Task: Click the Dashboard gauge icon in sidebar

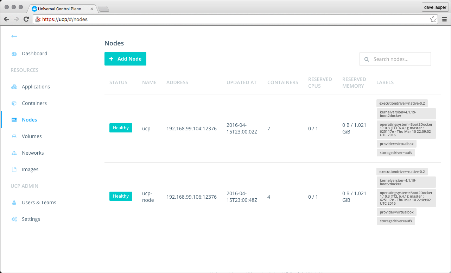Action: click(14, 54)
